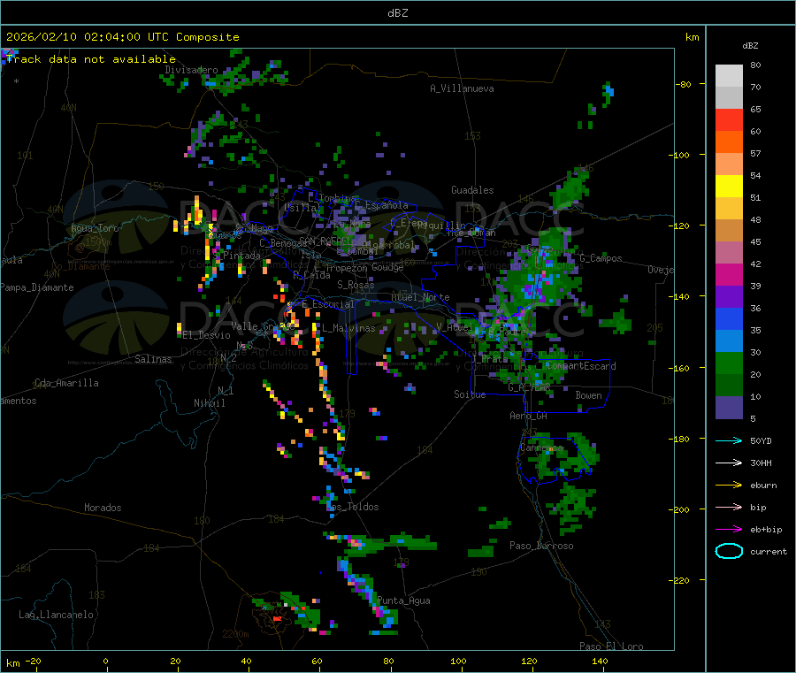
Task: Click the 'Agua_Toro' map label
Action: pyautogui.click(x=95, y=228)
